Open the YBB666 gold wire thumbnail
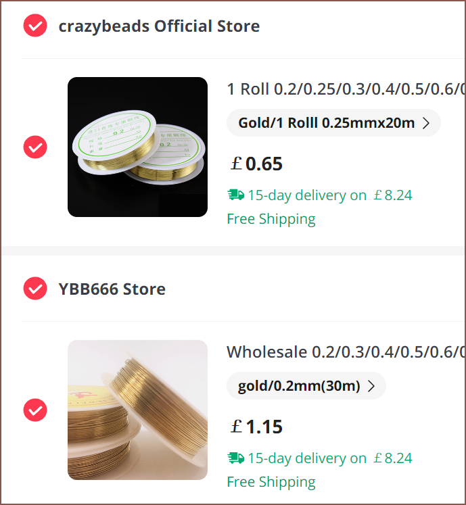The image size is (466, 505). tap(137, 410)
